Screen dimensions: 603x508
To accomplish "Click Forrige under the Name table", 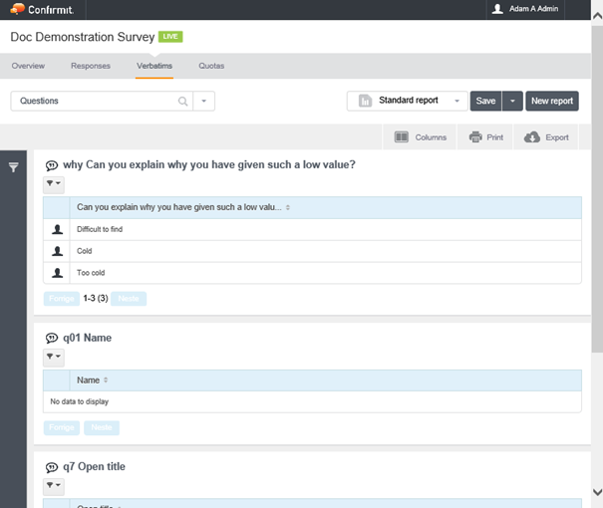I will point(62,427).
